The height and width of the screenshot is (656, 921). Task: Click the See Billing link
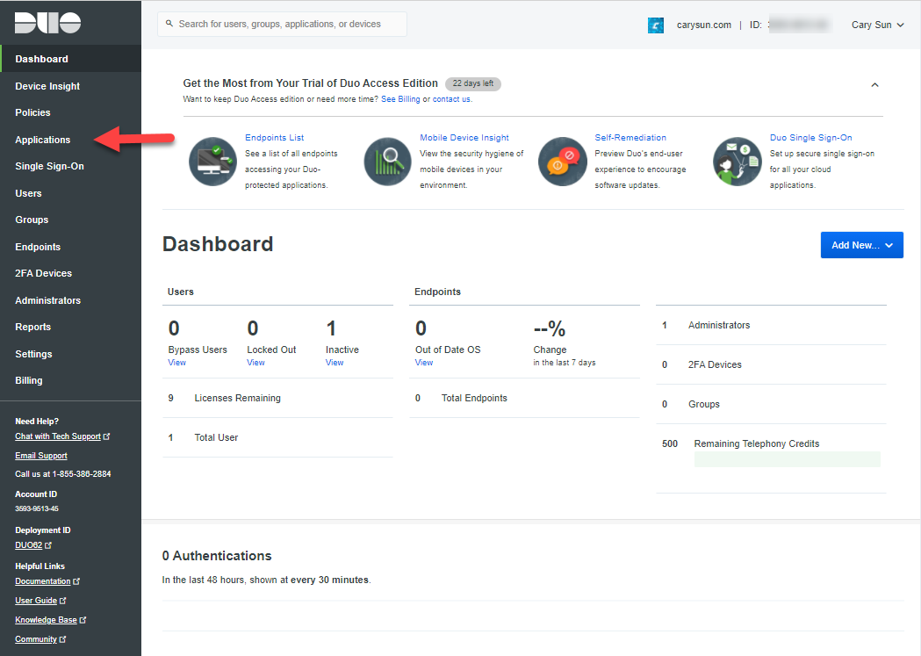[x=400, y=99]
